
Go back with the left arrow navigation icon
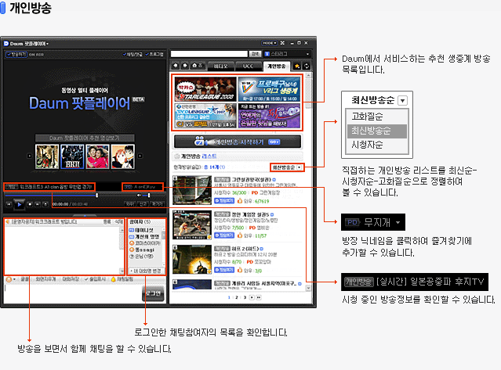click(176, 66)
